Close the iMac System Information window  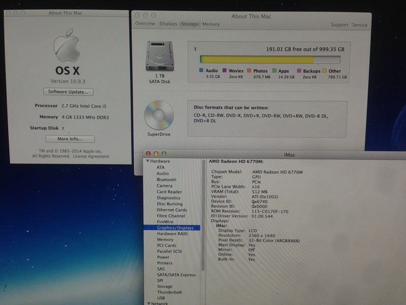148,154
